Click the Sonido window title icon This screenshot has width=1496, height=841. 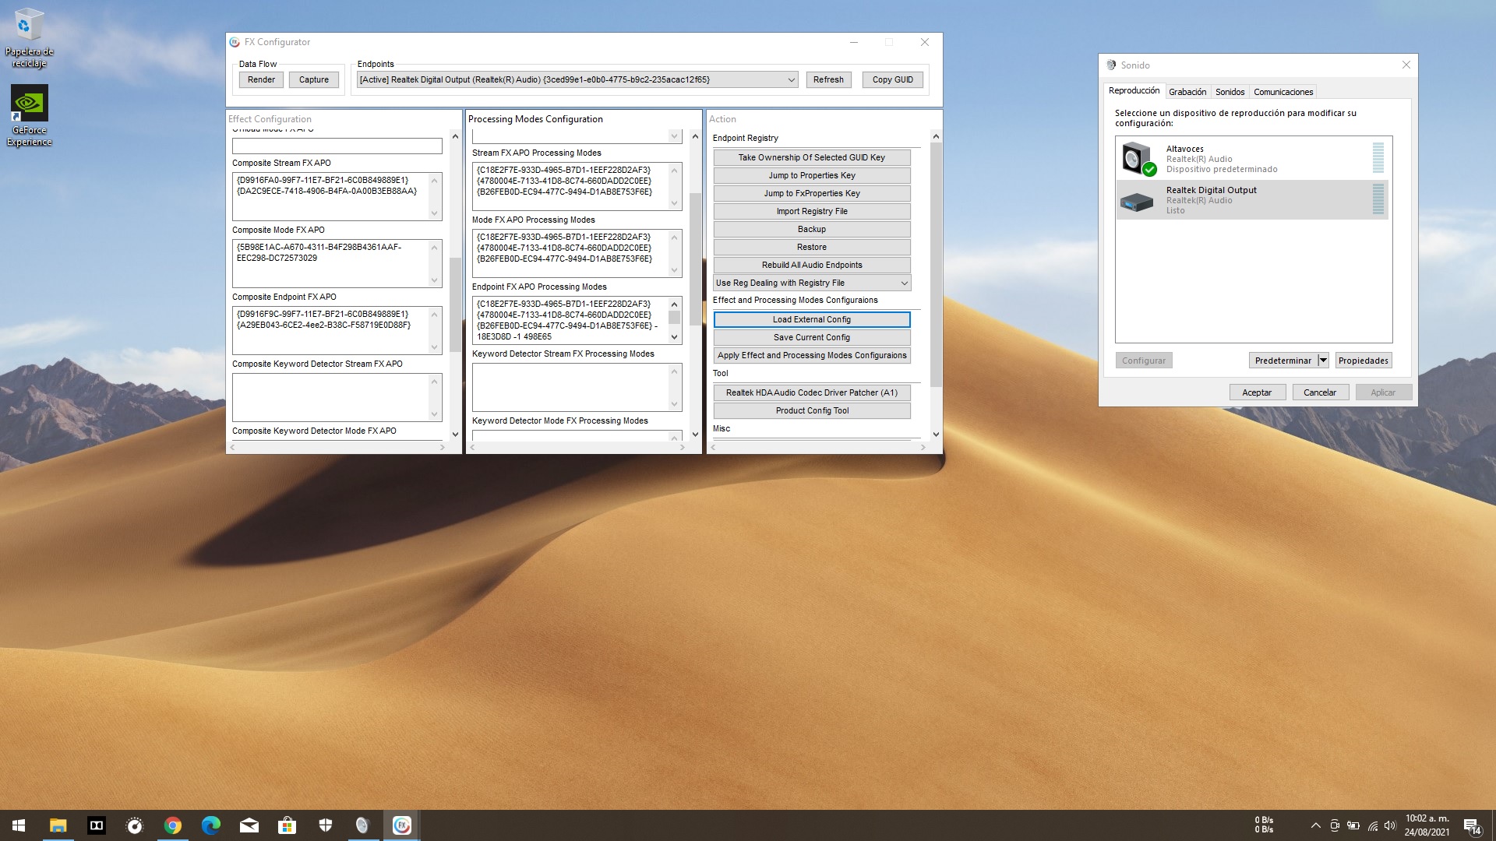[1111, 65]
